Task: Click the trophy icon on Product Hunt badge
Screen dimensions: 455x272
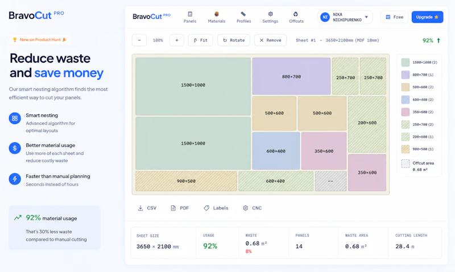Action: (x=15, y=40)
